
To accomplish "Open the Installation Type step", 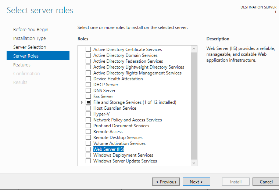I will click(x=29, y=39).
